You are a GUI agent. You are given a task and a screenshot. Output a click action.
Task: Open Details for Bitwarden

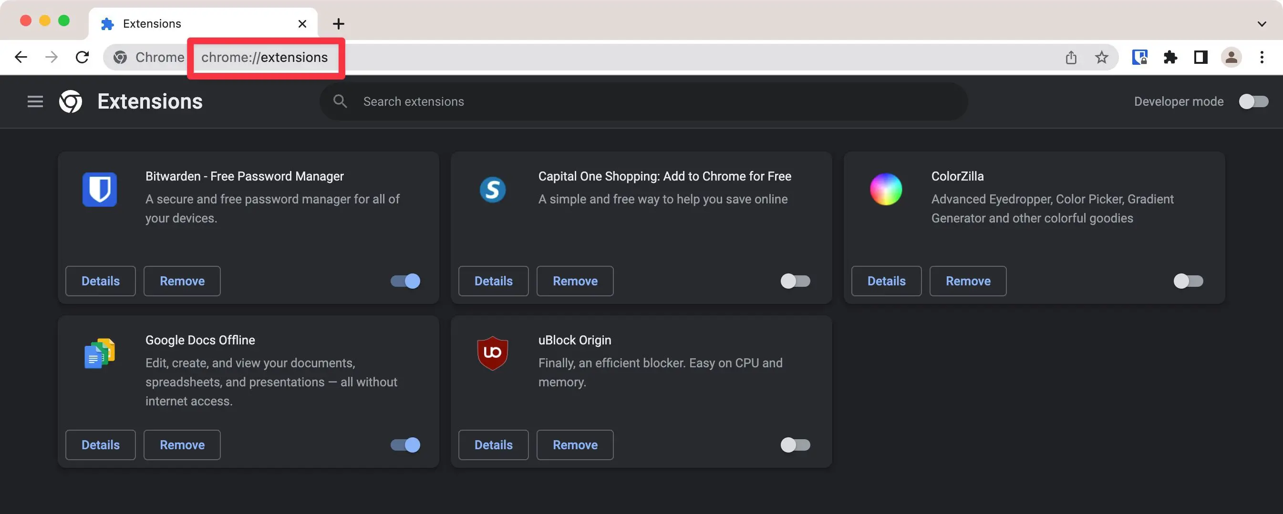click(x=101, y=281)
